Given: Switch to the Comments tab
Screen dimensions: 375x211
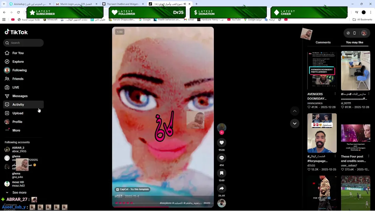Looking at the screenshot, I should pos(323,42).
